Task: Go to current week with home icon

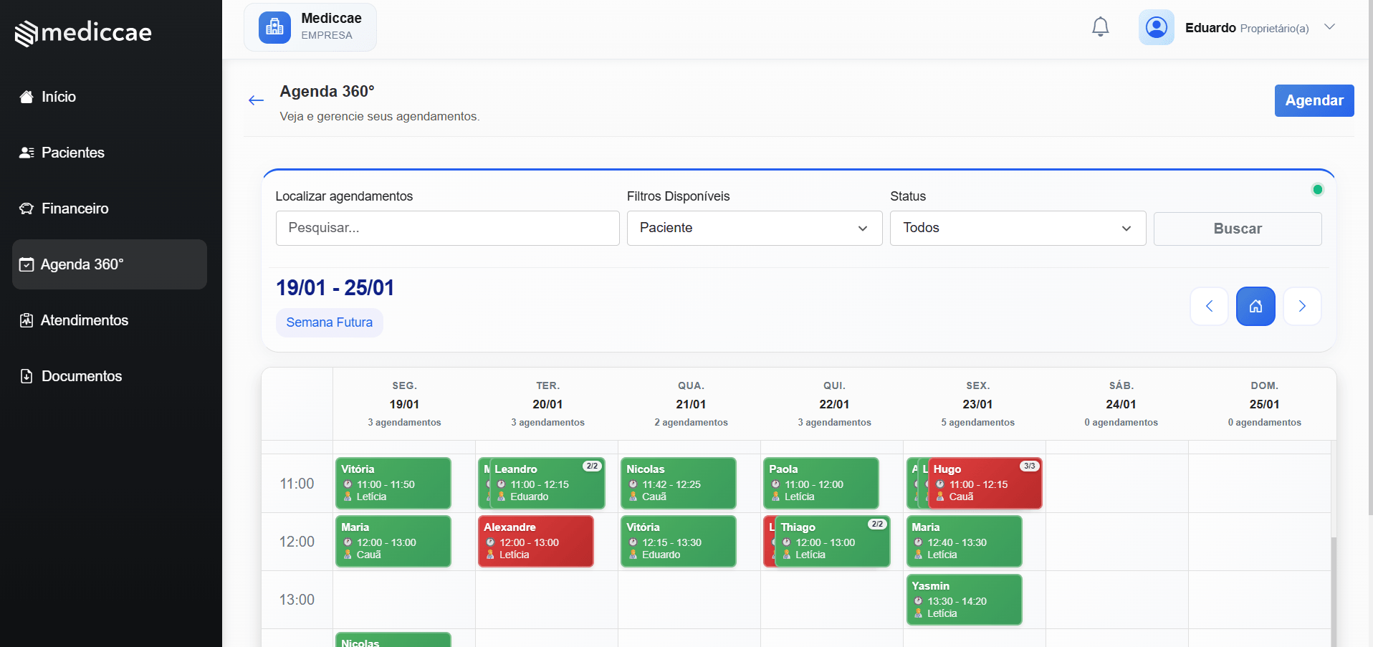Action: tap(1255, 307)
